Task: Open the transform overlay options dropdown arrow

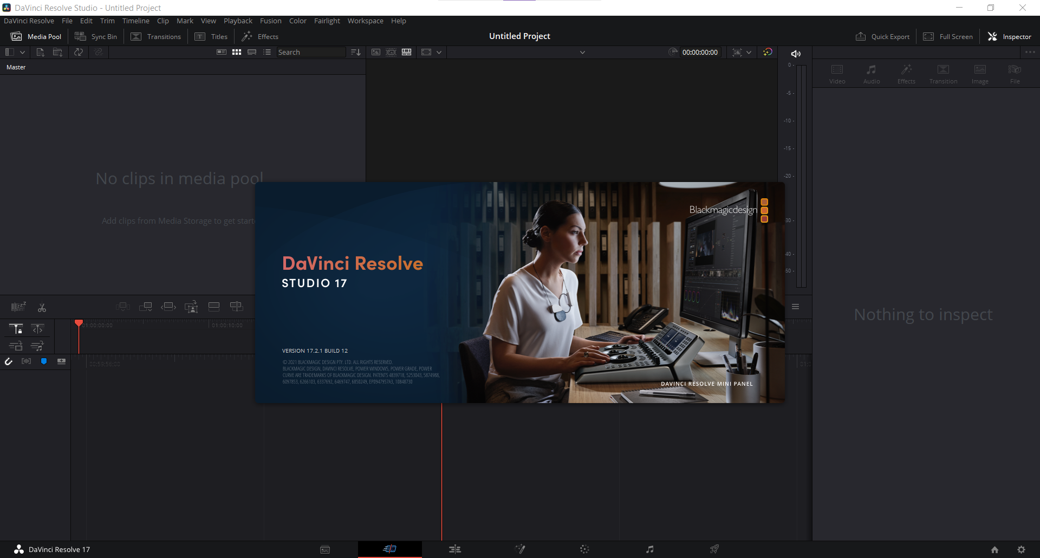Action: (749, 52)
